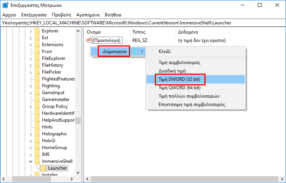Click the Registry Editor app icon in title bar
The width and height of the screenshot is (286, 183).
pos(5,5)
